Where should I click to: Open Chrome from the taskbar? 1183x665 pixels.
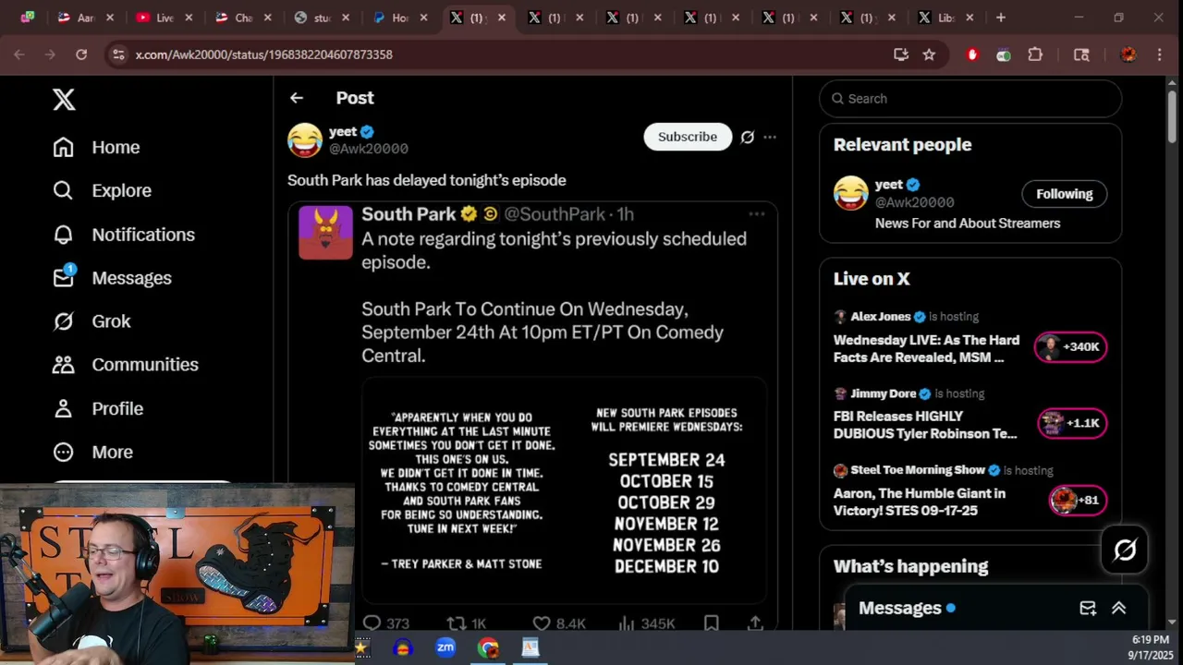[488, 647]
